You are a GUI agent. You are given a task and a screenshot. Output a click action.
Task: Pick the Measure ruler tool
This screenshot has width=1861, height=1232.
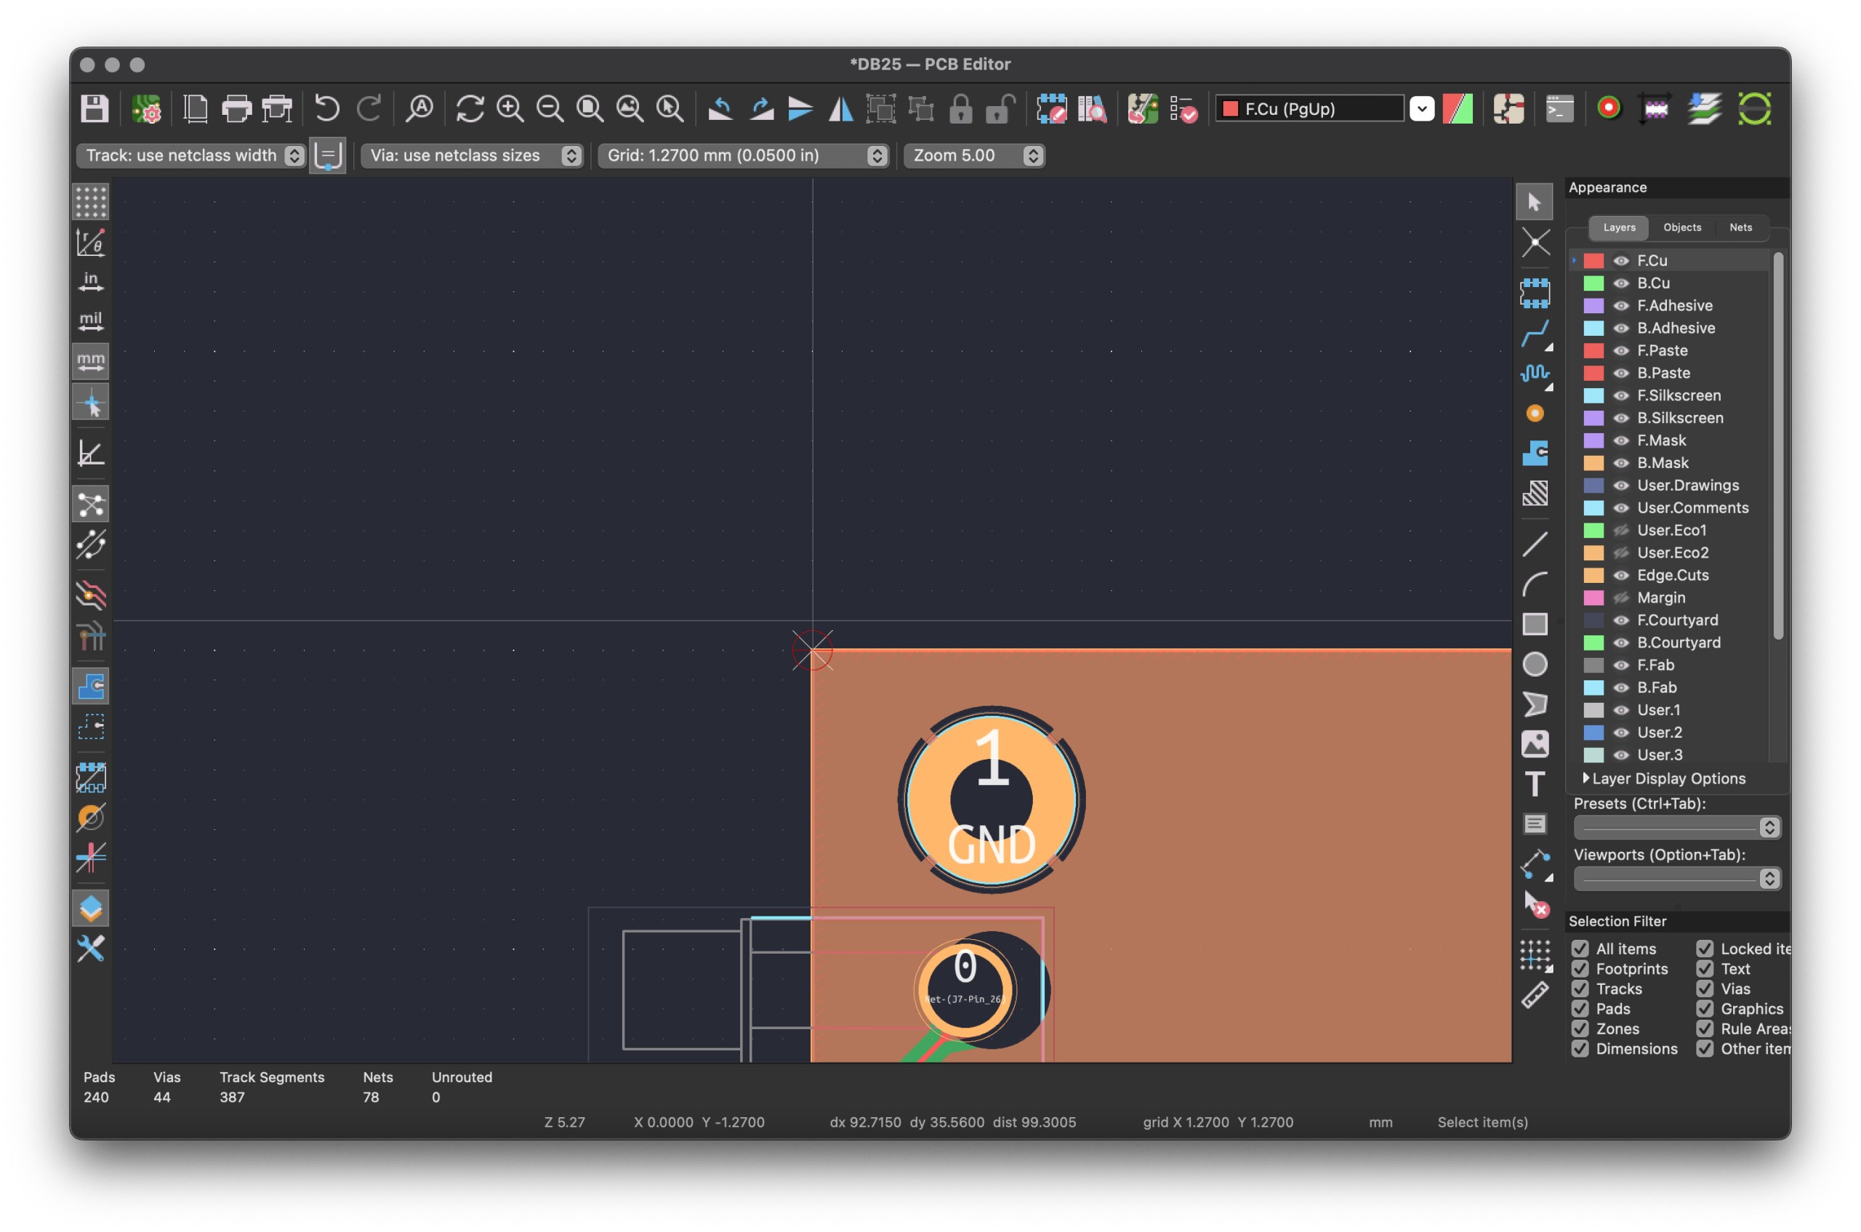[1534, 996]
